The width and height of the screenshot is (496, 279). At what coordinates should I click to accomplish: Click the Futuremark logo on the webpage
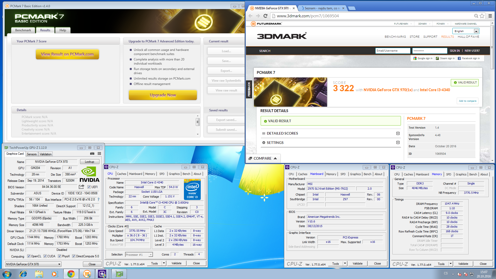266,24
